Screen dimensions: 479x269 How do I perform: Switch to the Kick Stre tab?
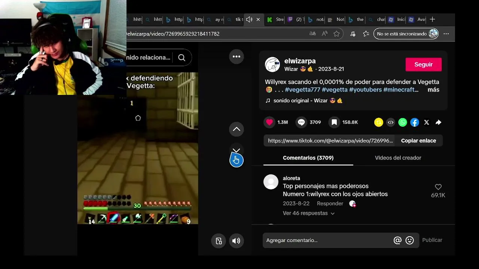pos(275,19)
